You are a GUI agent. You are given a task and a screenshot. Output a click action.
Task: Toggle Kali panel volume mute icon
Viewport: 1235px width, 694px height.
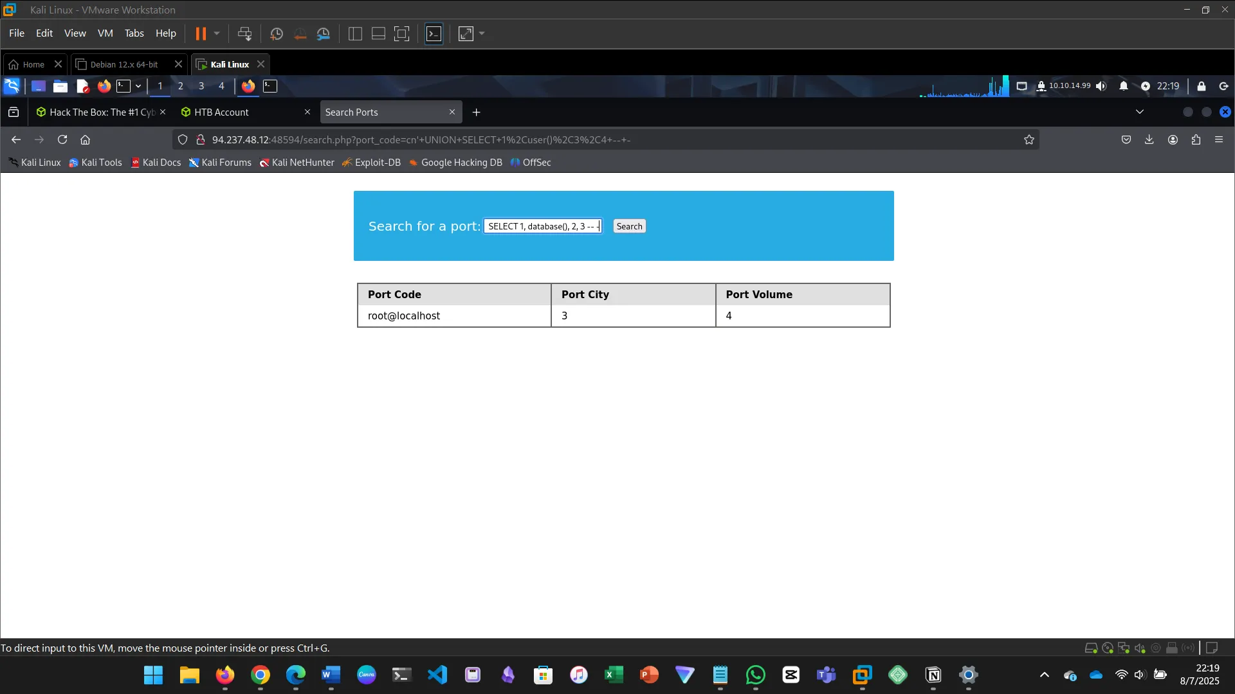click(1101, 86)
